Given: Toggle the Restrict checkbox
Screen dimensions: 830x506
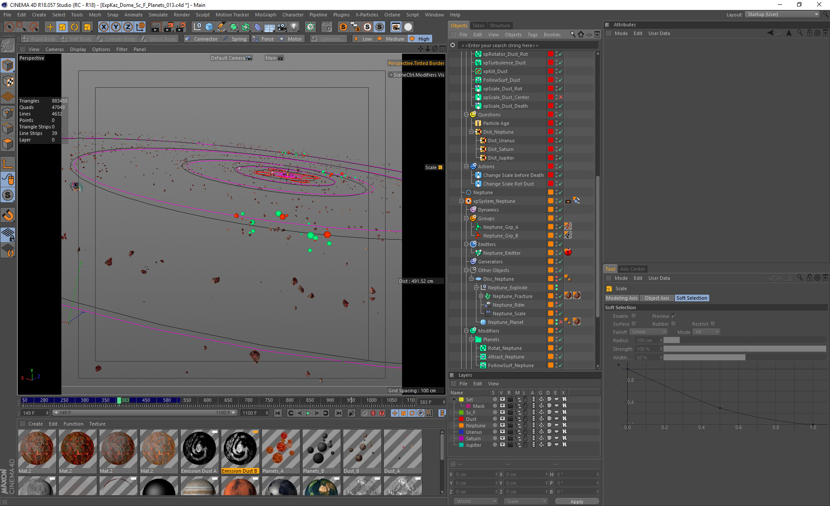Looking at the screenshot, I should tap(713, 324).
